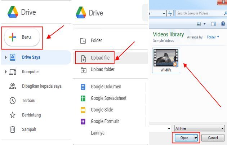Screen dimensions: 227x145
Task: Open Dibagikan kepada saya
Action: click(42, 86)
